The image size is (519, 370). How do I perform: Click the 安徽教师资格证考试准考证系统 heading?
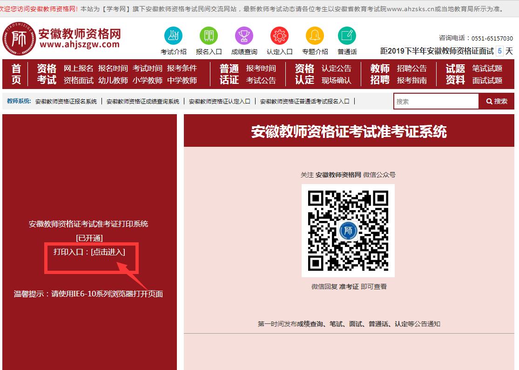click(x=349, y=131)
